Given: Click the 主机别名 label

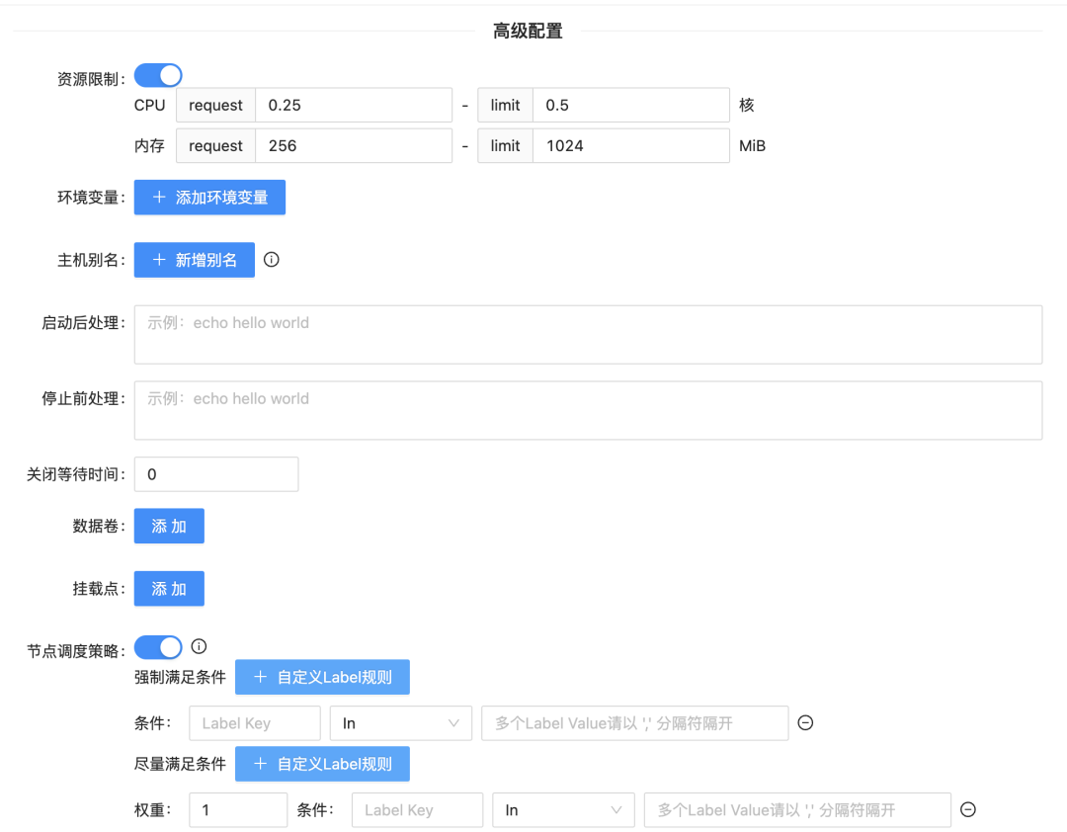Looking at the screenshot, I should click(89, 260).
